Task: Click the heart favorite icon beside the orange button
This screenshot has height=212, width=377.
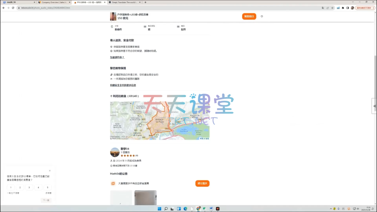Action: (262, 16)
